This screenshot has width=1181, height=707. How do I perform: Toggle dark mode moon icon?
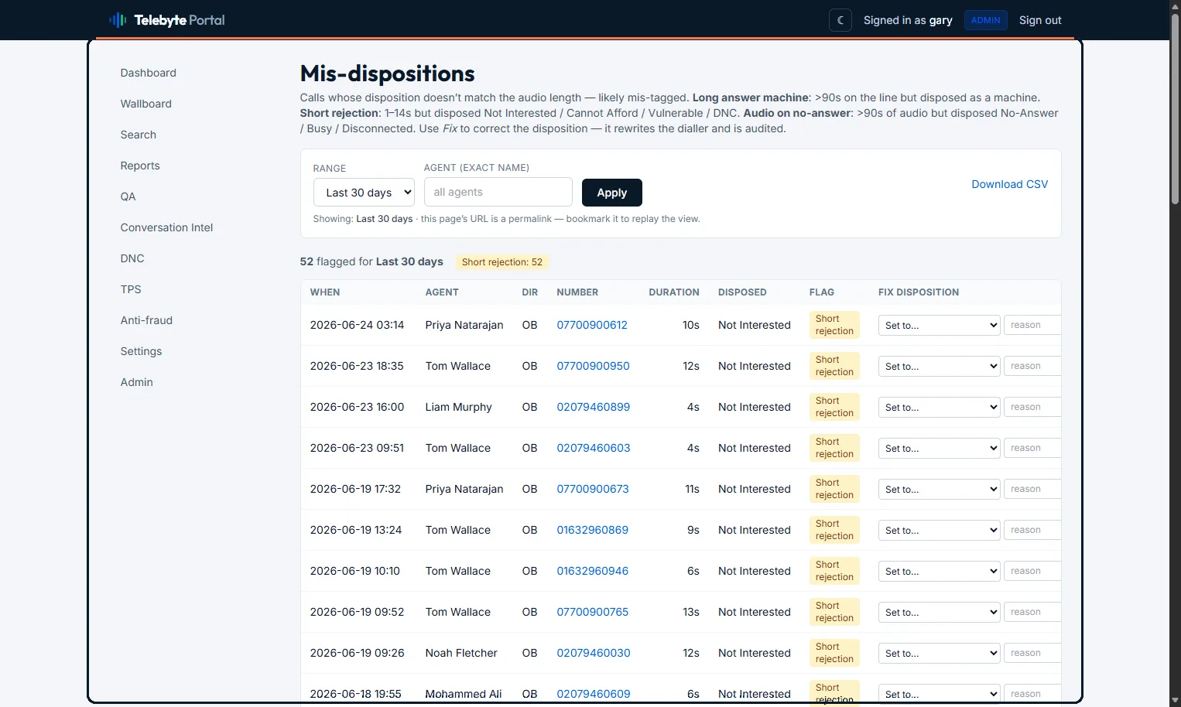pos(840,20)
